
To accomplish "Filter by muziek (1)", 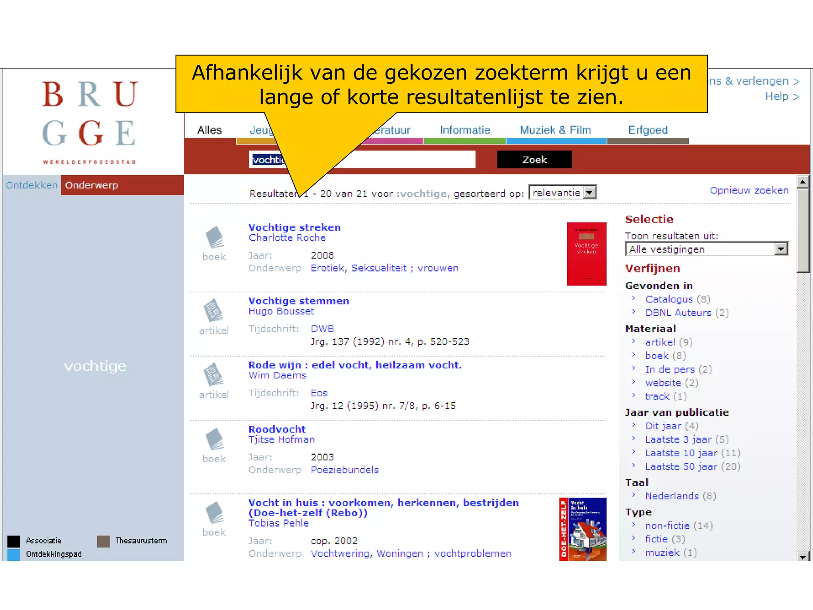I will (671, 552).
